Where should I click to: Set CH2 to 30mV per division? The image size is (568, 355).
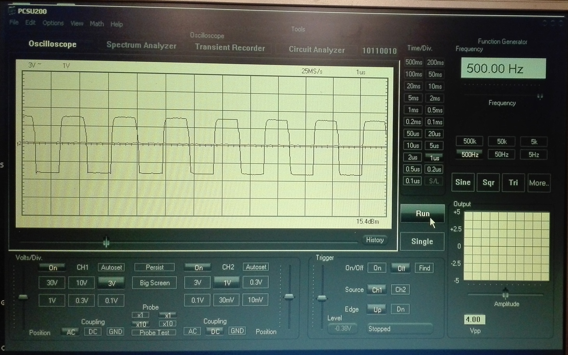(x=226, y=300)
